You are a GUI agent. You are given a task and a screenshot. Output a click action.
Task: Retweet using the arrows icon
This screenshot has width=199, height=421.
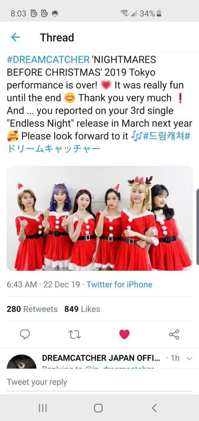(x=75, y=335)
